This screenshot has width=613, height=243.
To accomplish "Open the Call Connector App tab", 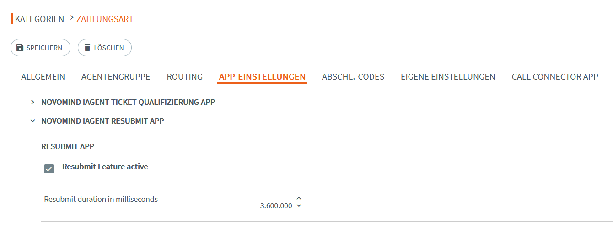I will [x=555, y=77].
